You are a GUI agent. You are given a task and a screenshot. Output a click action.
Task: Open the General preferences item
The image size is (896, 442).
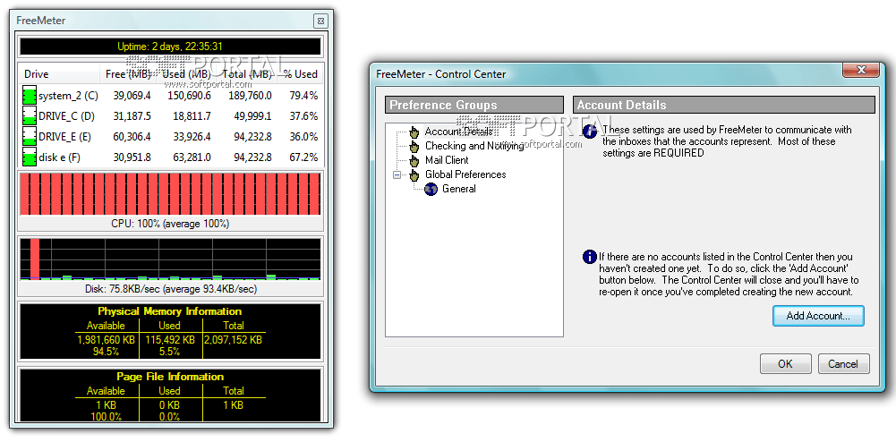pos(459,189)
